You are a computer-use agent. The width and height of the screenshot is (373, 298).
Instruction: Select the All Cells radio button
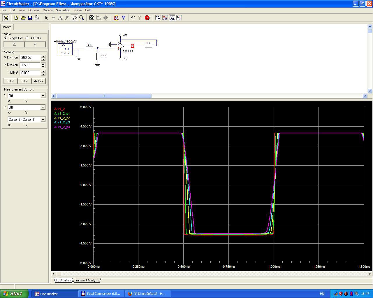point(27,38)
